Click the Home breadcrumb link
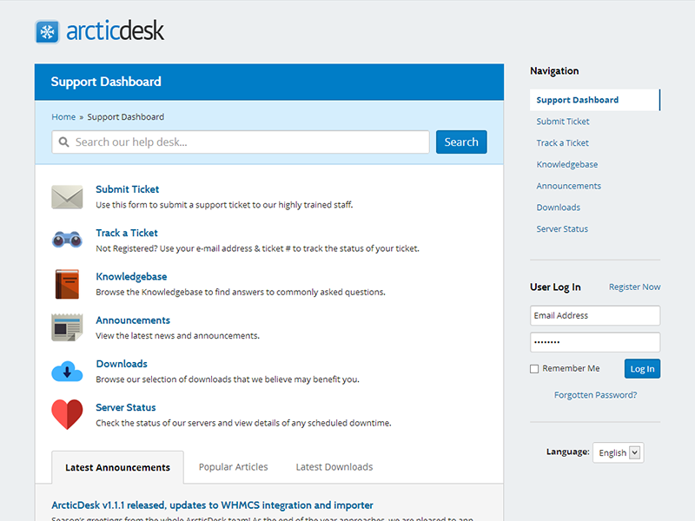 [x=63, y=117]
